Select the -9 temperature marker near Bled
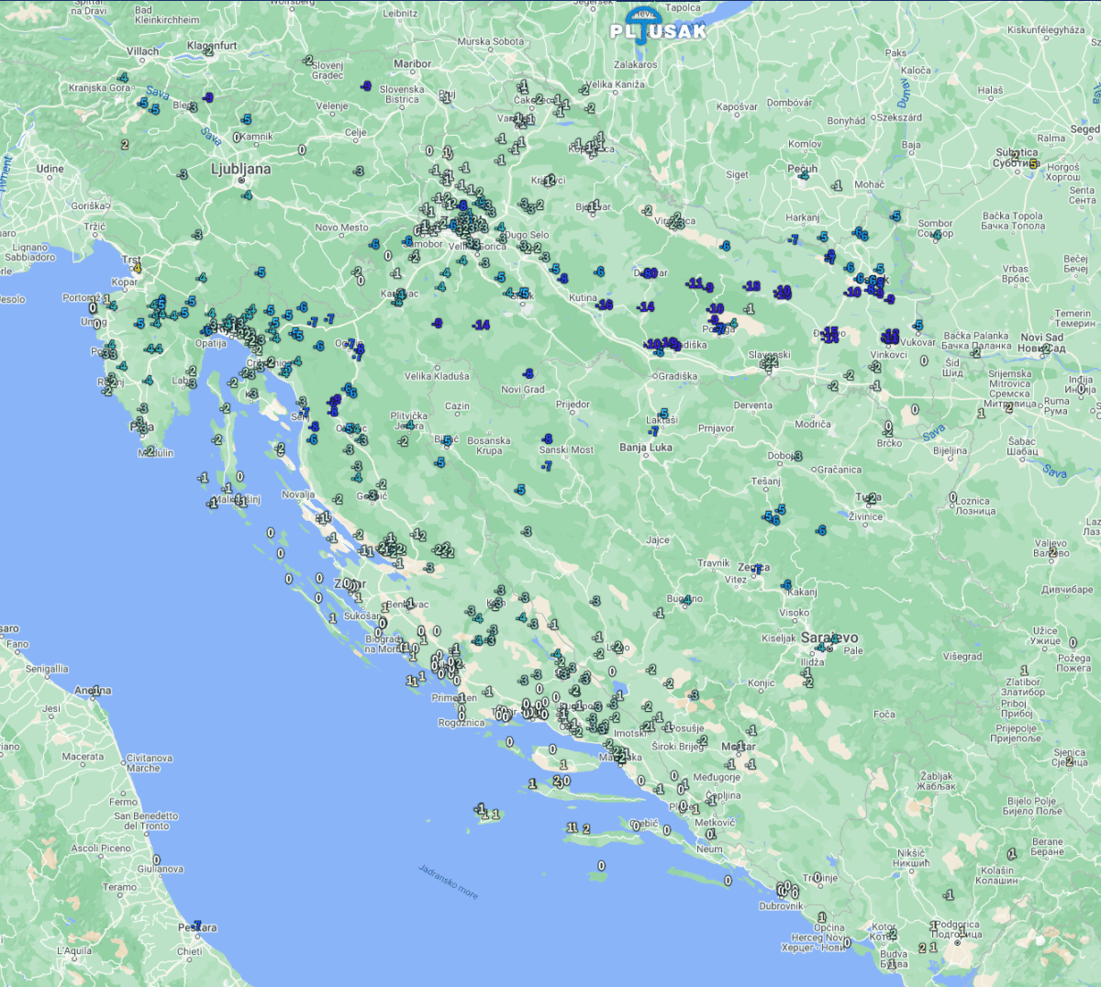 pos(209,98)
